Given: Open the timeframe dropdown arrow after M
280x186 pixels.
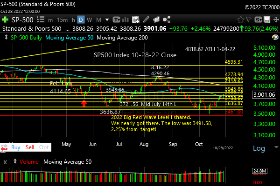Looking at the screenshot, I should coord(106,20).
